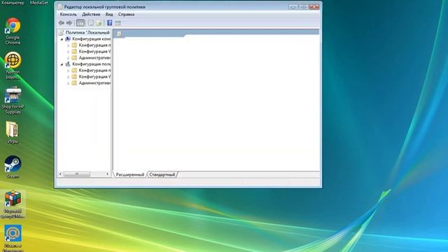Switch to the Стандартный tab

162,174
